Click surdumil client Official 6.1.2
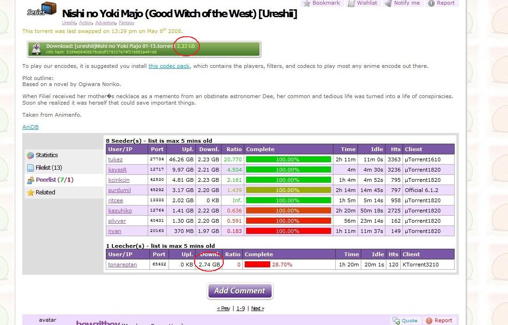Screen dimensions: 508x325 tap(422, 190)
